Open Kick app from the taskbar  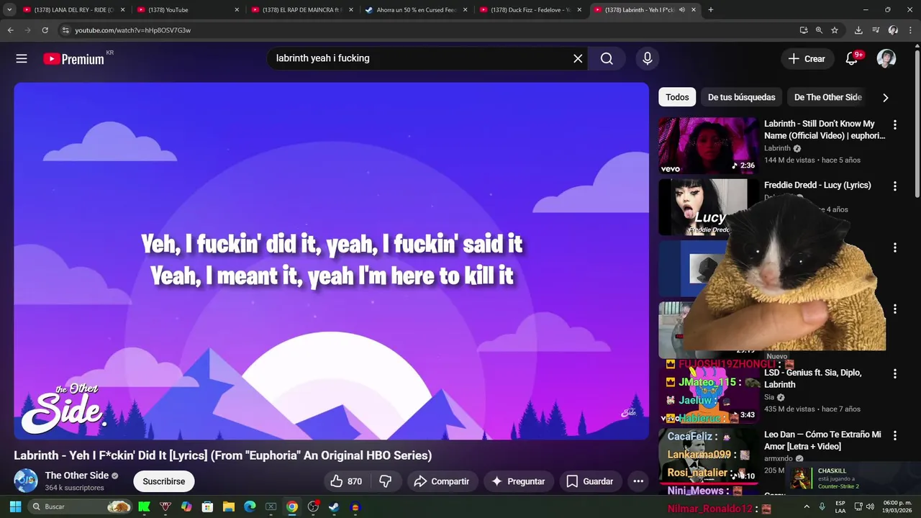pyautogui.click(x=144, y=506)
